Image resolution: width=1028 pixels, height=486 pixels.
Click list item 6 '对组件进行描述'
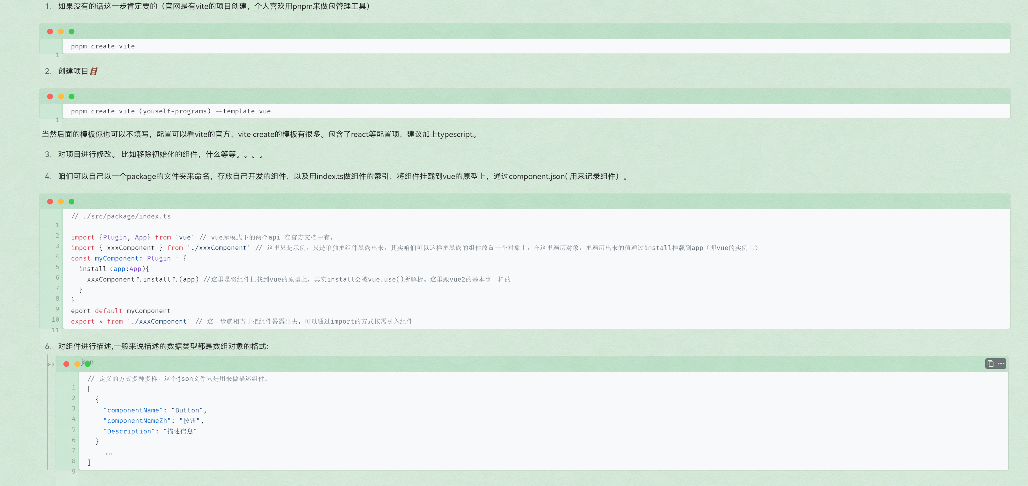click(163, 347)
